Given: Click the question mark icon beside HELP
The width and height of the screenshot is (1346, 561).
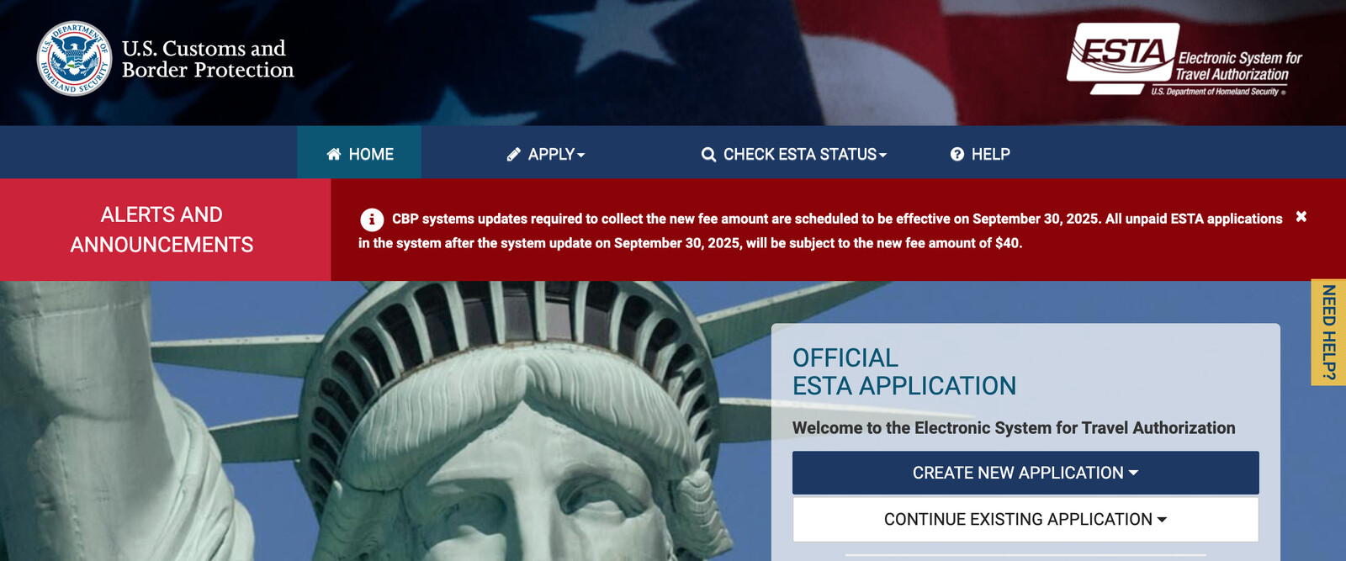Looking at the screenshot, I should click(x=957, y=154).
